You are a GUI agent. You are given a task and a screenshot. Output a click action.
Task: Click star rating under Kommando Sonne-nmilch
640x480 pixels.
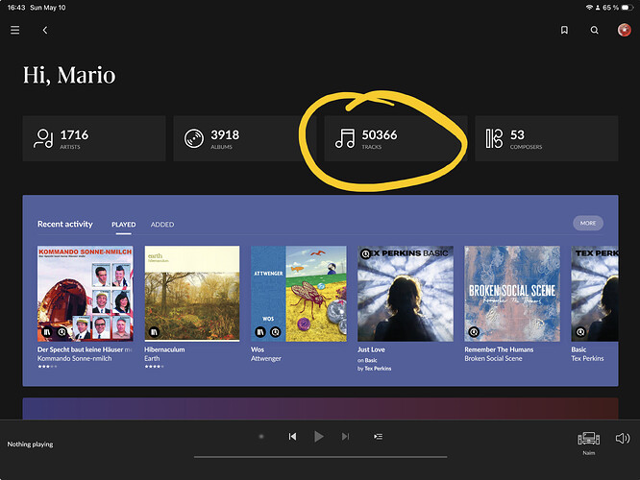pyautogui.click(x=47, y=367)
